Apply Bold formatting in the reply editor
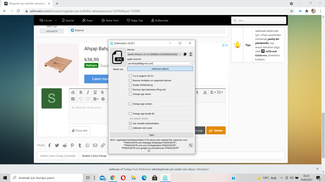 coord(81,92)
